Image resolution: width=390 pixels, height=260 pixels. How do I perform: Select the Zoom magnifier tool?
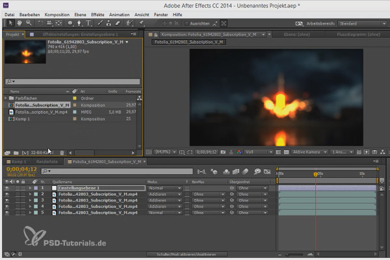click(29, 23)
